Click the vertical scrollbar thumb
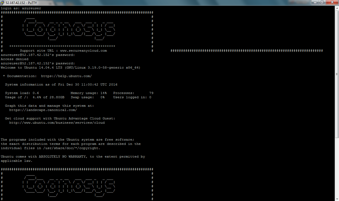Image resolution: width=339 pixels, height=201 pixels. 337,74
